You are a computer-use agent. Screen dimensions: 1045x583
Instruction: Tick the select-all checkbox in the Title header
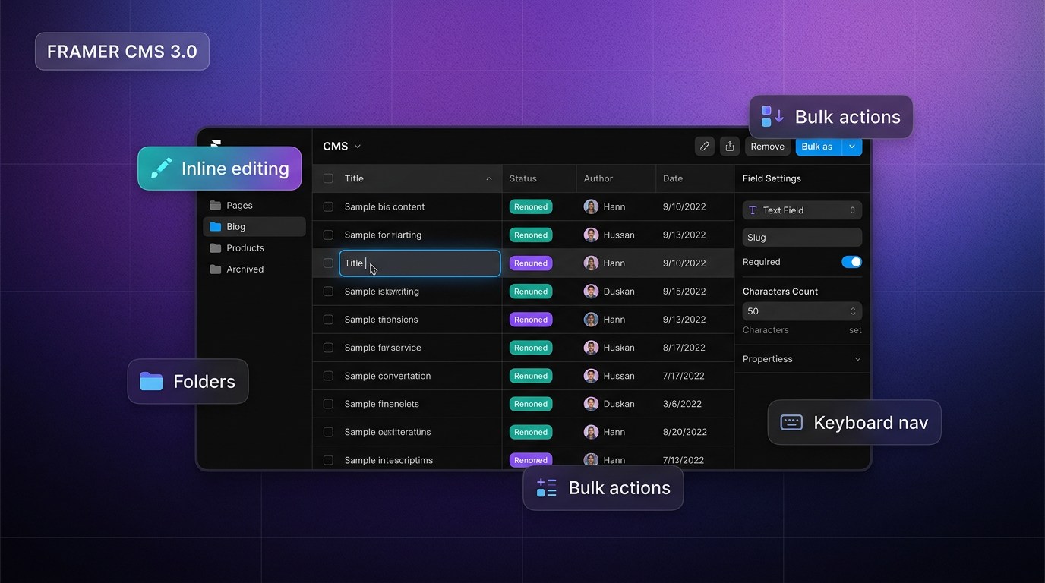(x=328, y=178)
